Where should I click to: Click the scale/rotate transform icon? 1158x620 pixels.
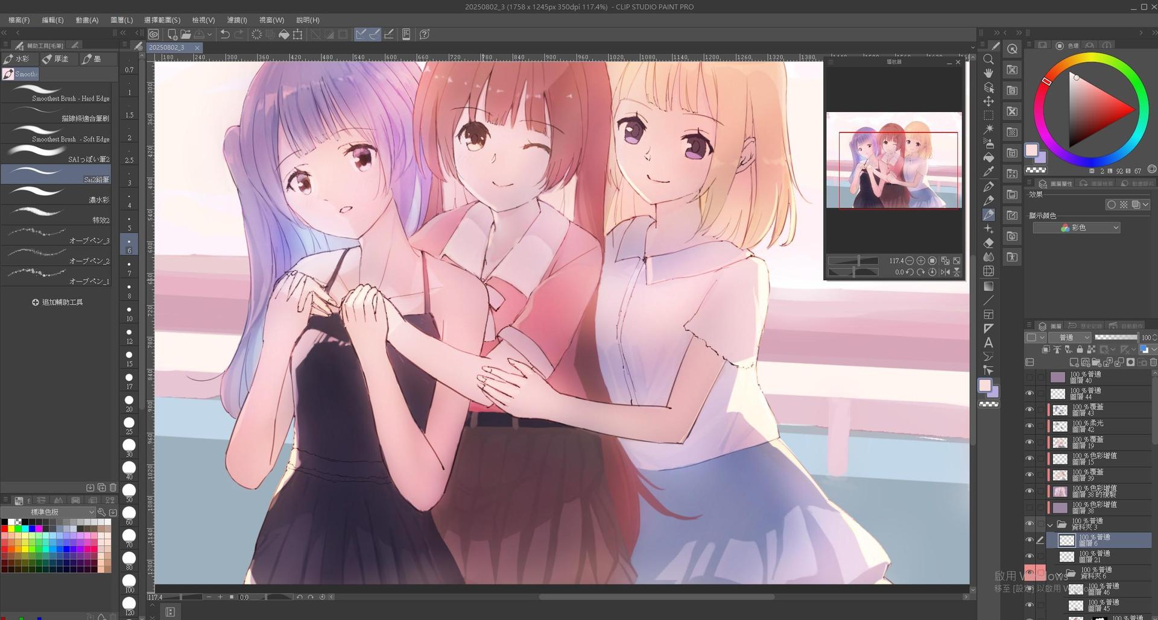298,34
